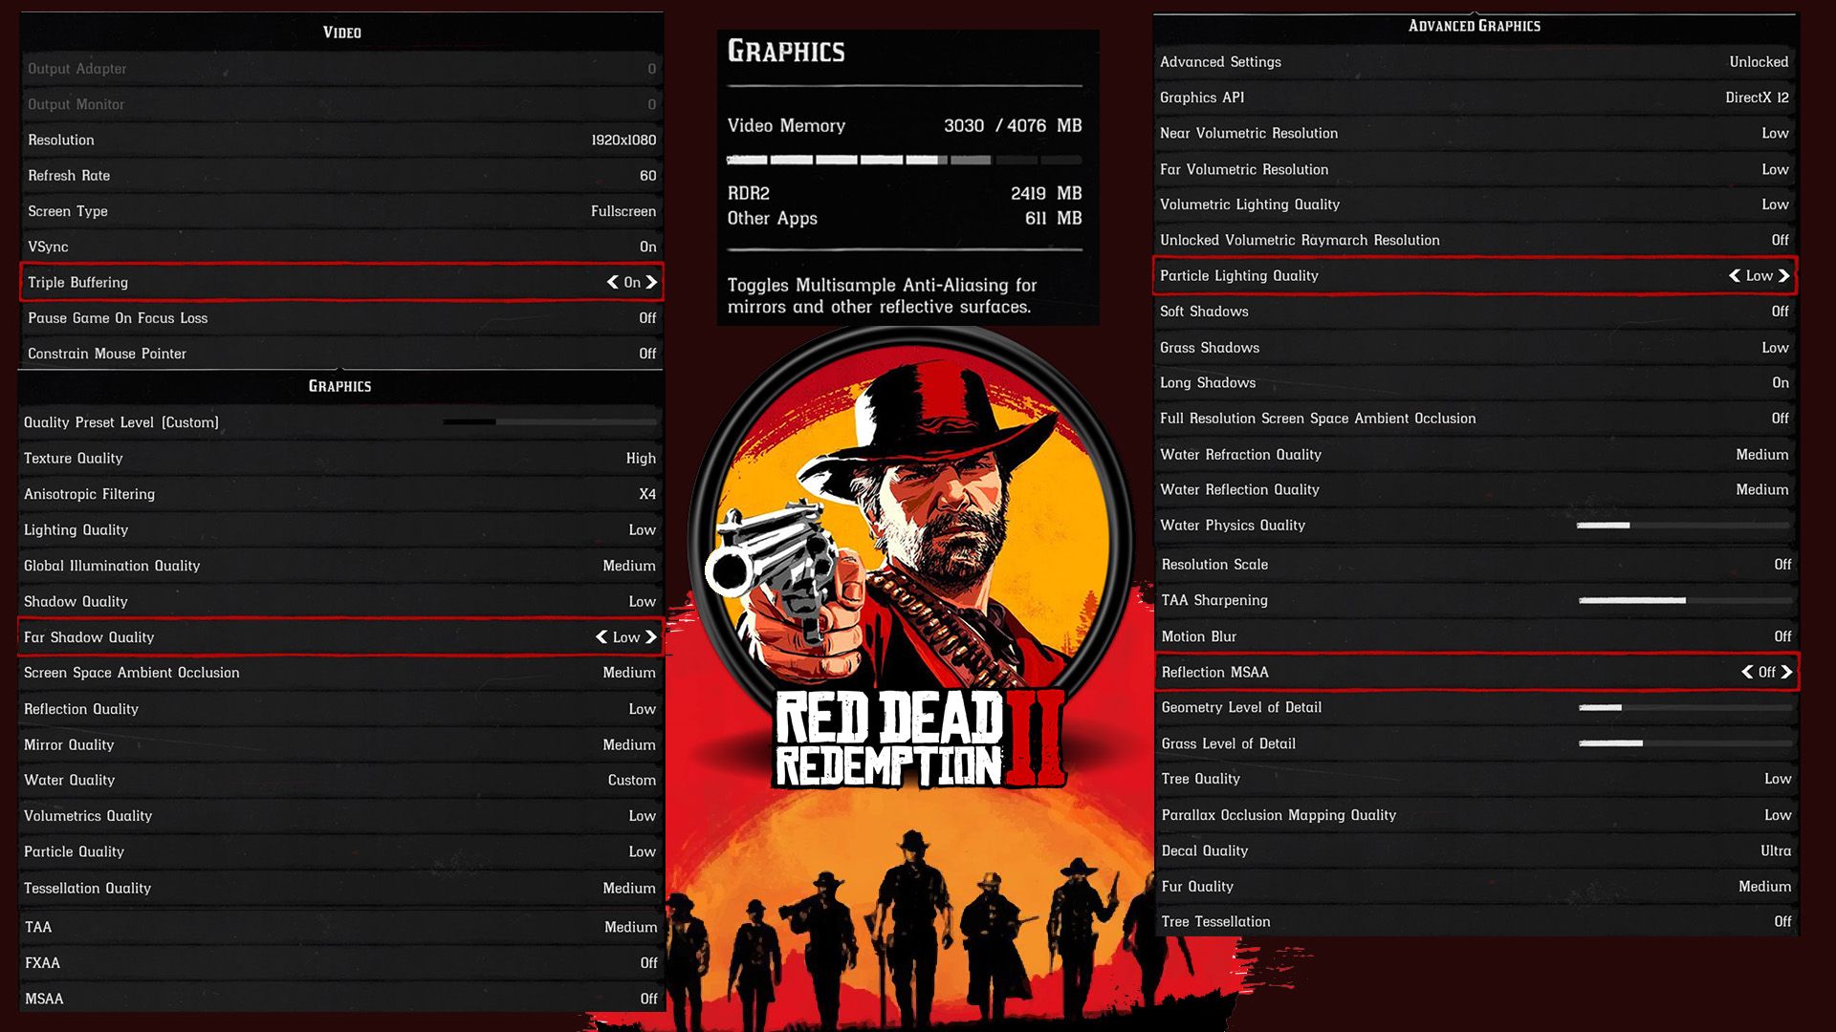
Task: Click left arrow on Particle Lighting Quality
Action: click(x=1735, y=276)
